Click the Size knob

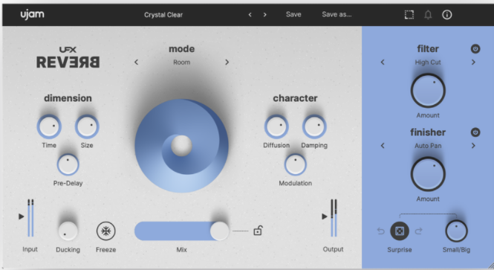(x=87, y=126)
